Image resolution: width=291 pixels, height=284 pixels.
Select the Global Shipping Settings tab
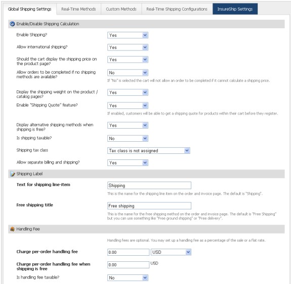29,9
